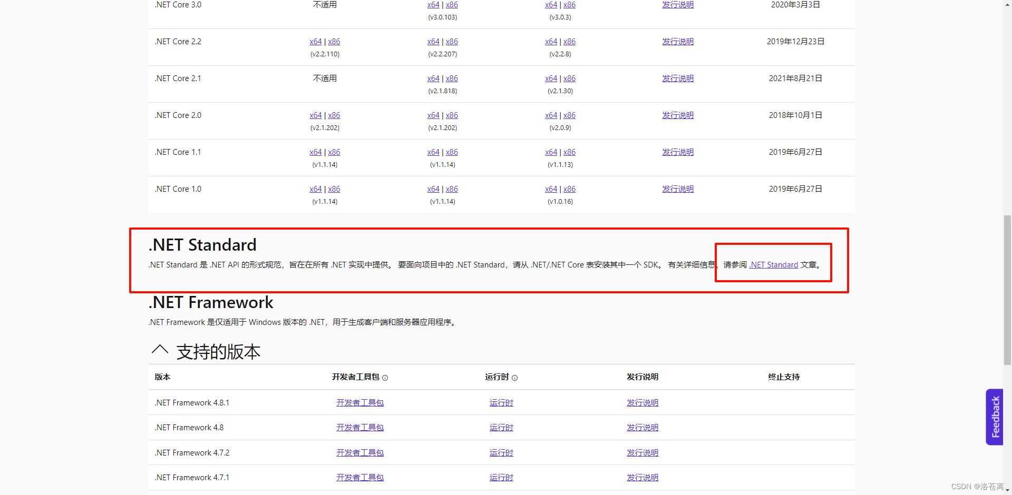
Task: Click the date 2019年12月23日
Action: (795, 42)
